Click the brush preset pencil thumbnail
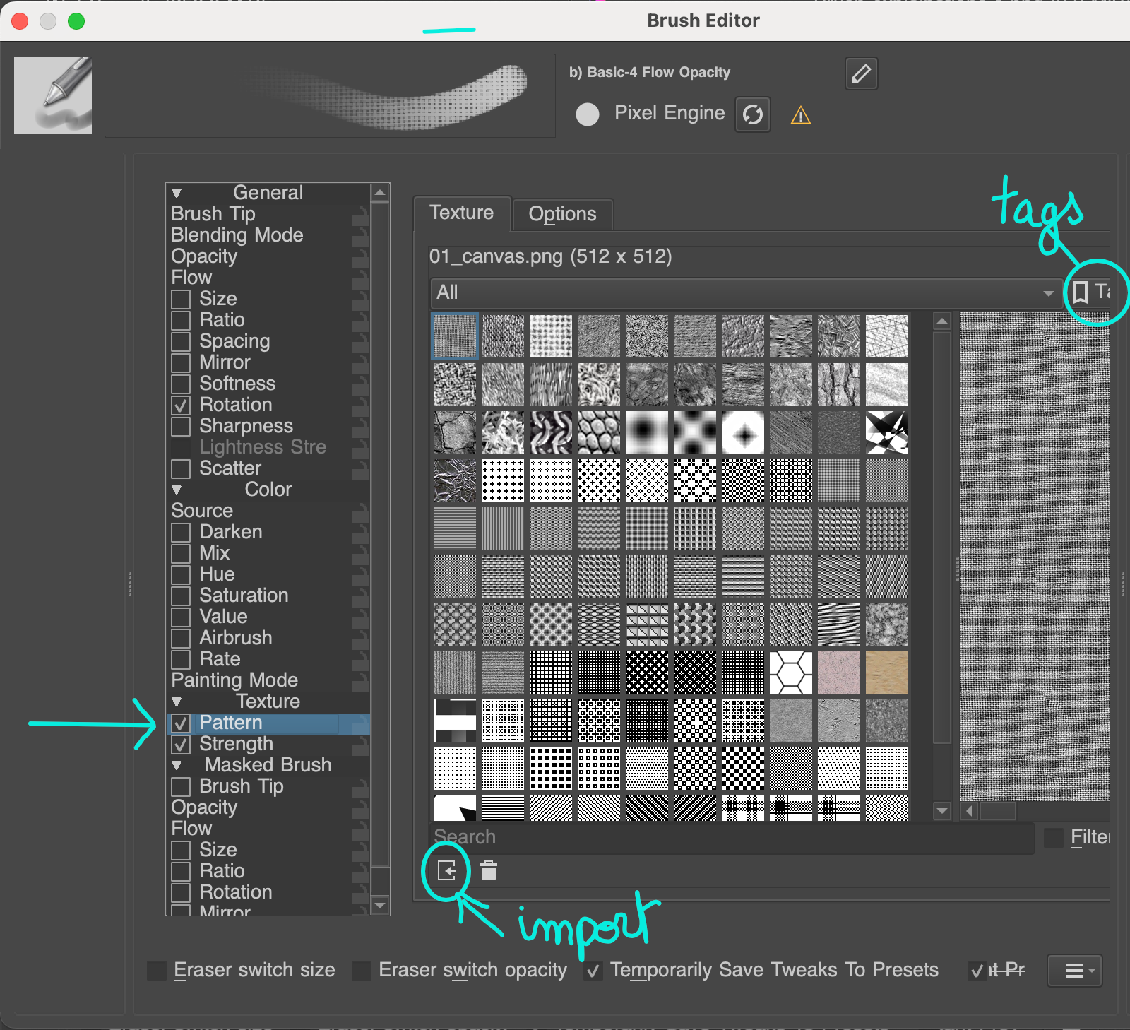Viewport: 1130px width, 1030px height. 53,95
